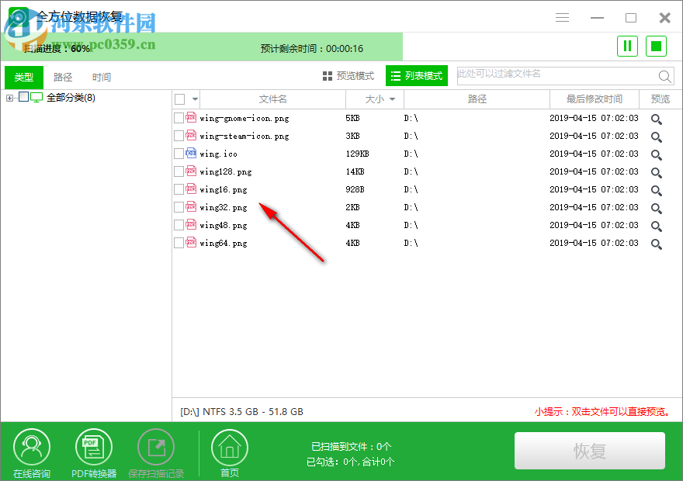Click the search magnifier in the filter box

[664, 77]
